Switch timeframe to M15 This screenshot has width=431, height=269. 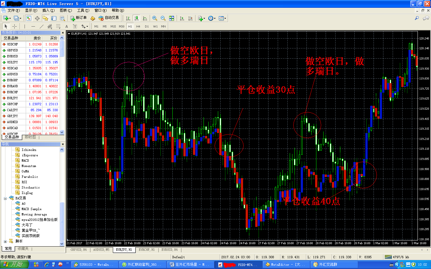[113, 26]
